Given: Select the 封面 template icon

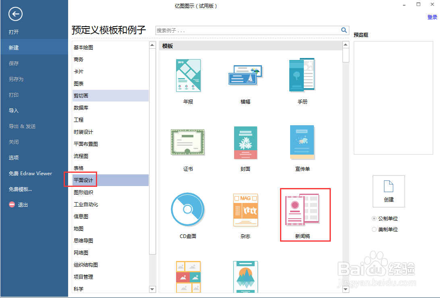Looking at the screenshot, I should (x=245, y=143).
